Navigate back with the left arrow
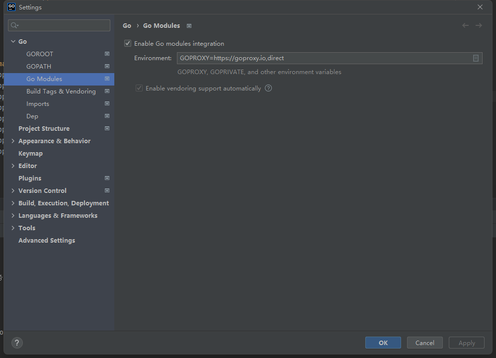Screen dimensions: 496x358 click(x=465, y=25)
